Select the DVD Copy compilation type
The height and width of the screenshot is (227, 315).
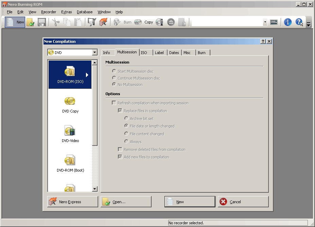coord(70,104)
